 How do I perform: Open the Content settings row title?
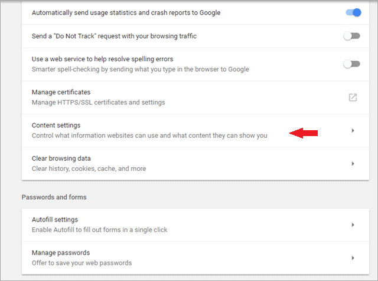56,125
